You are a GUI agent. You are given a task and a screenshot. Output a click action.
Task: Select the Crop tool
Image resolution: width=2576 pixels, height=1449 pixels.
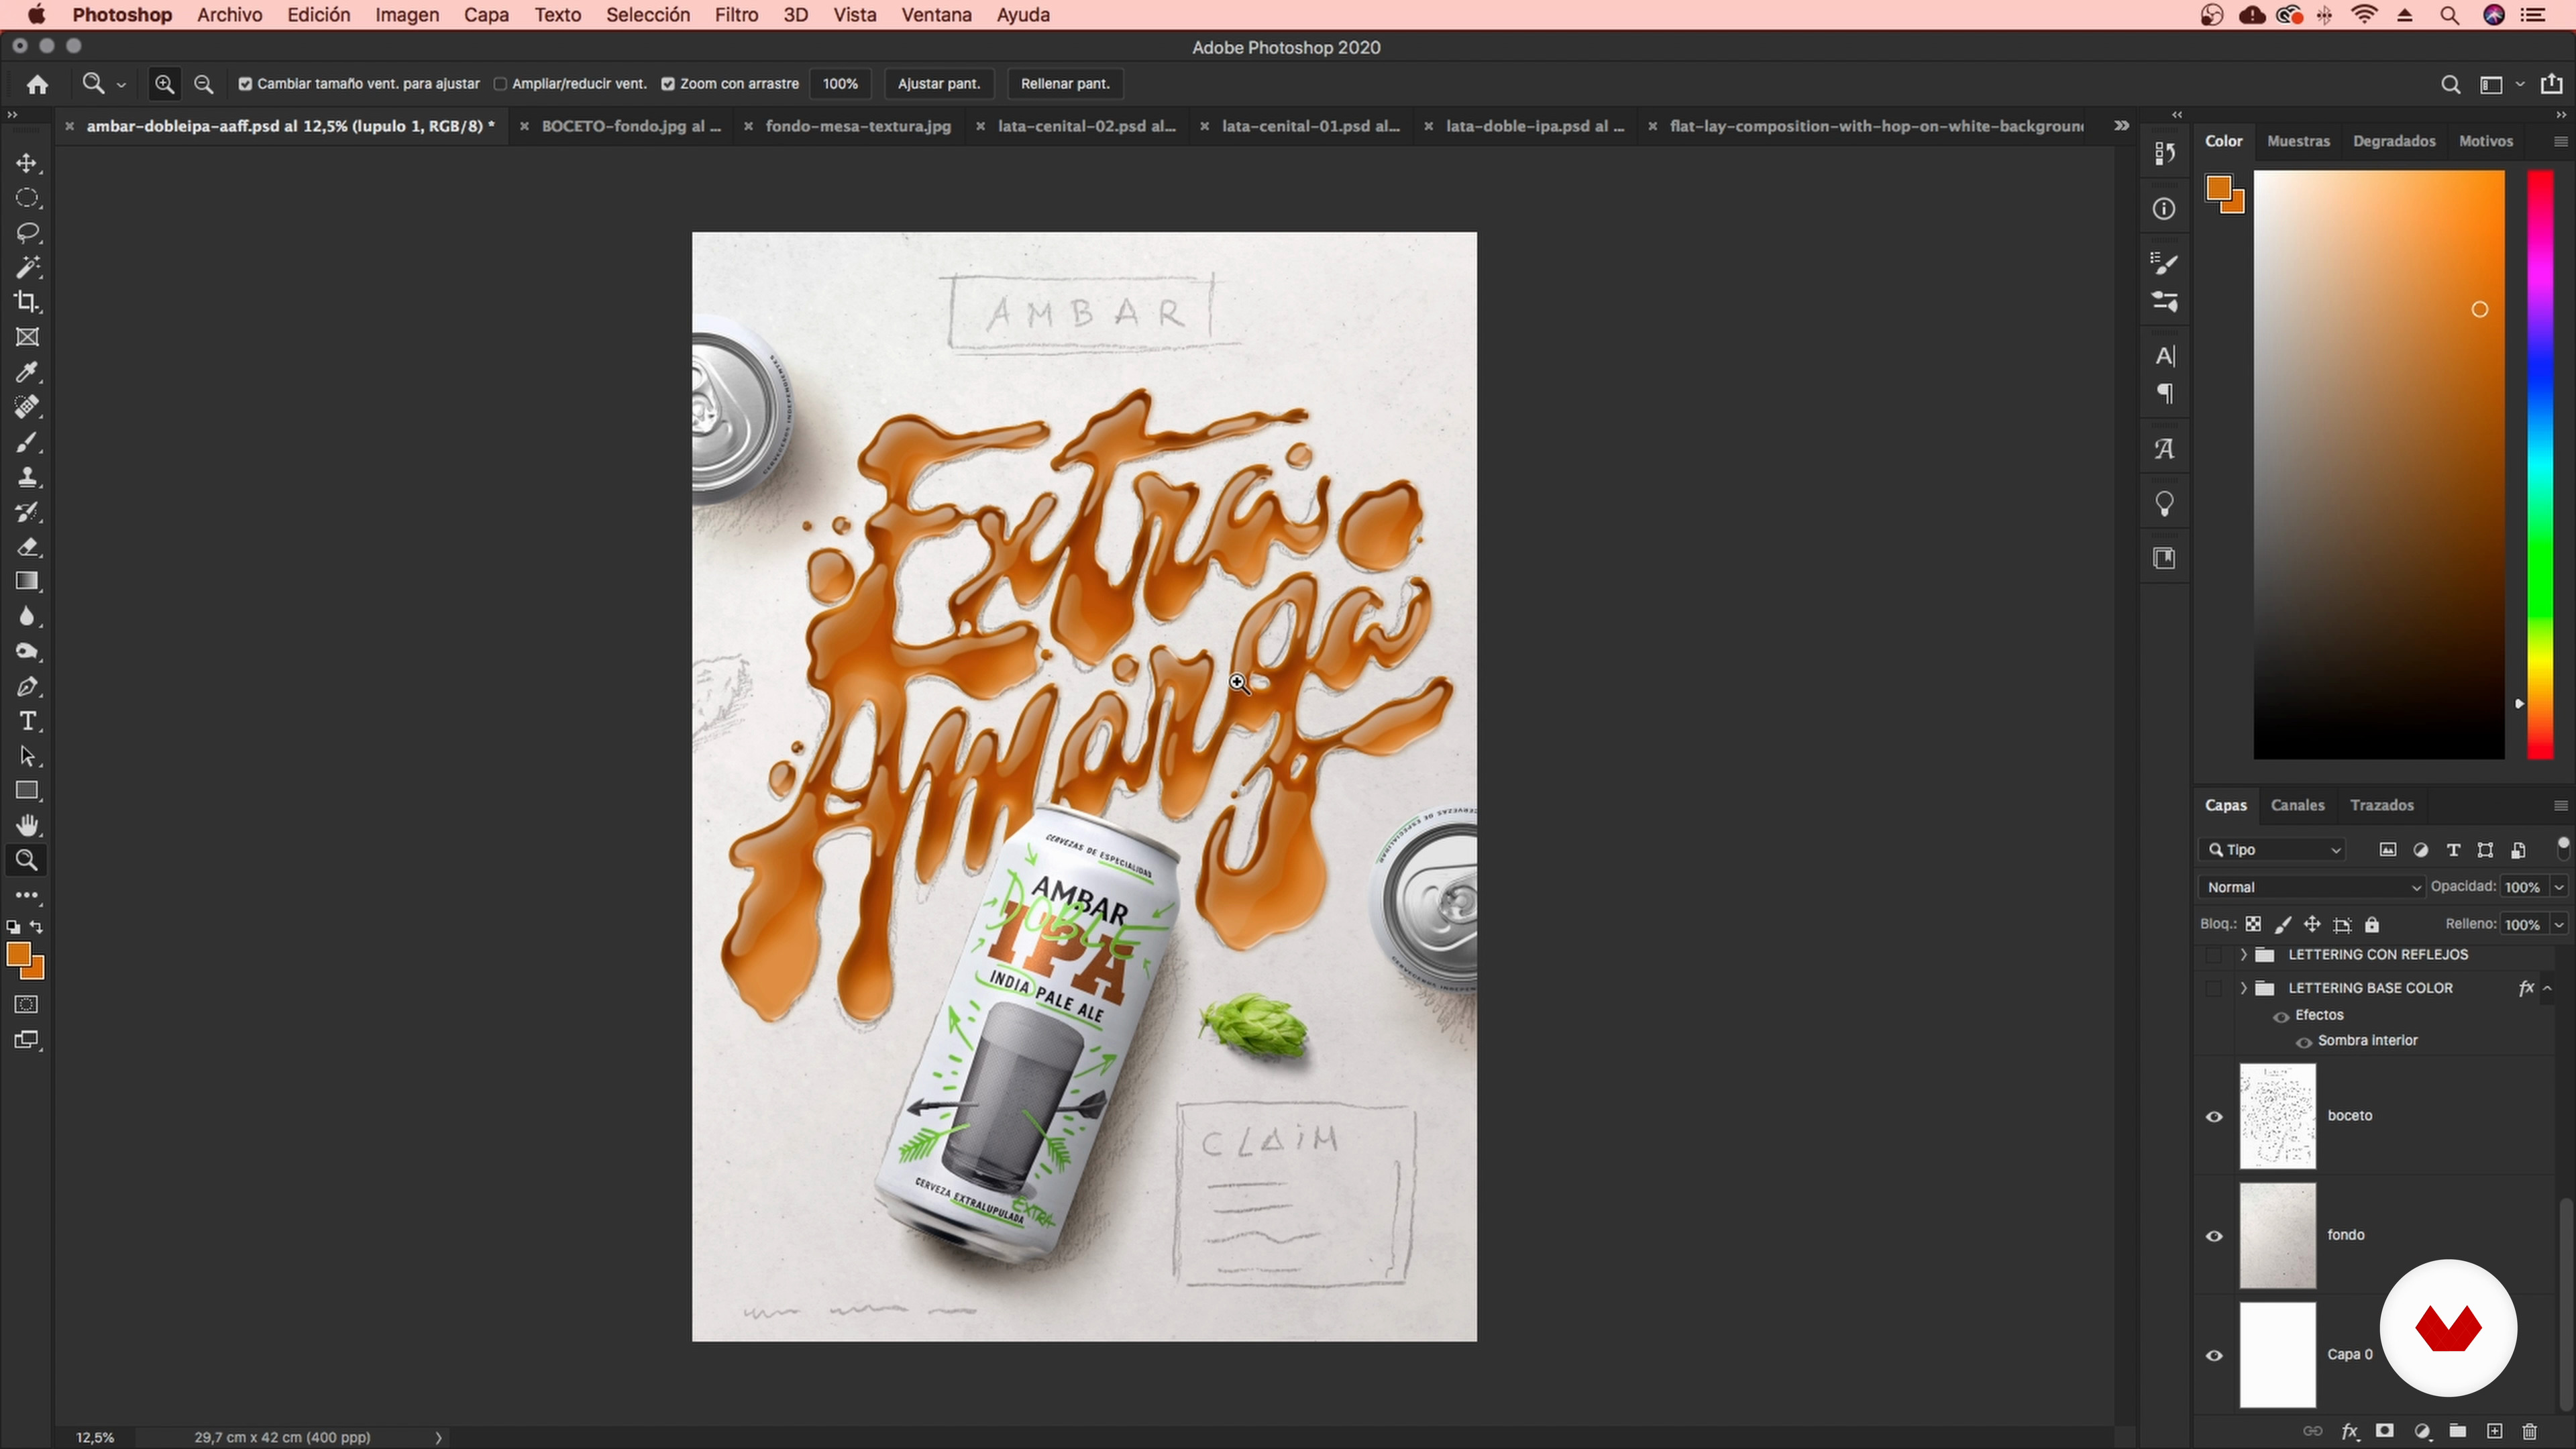point(27,302)
